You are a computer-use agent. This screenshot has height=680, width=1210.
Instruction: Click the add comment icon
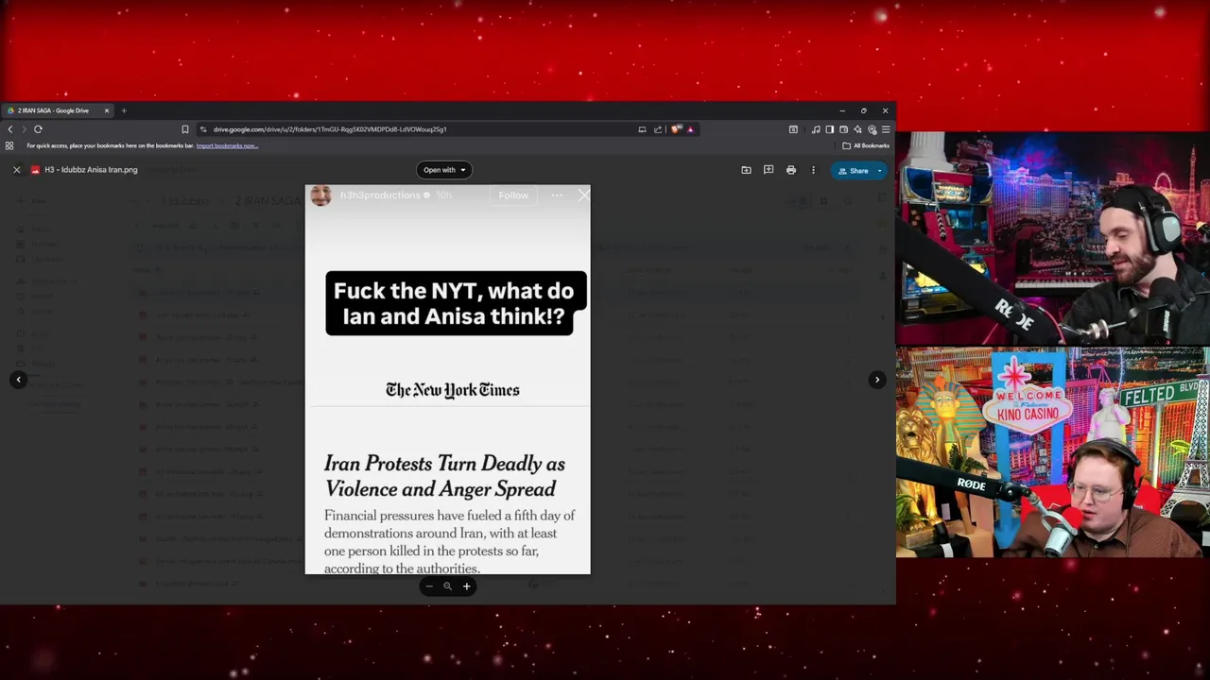point(769,170)
